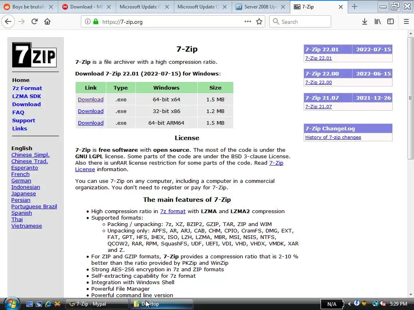Bookmark this page with the star

click(x=259, y=22)
